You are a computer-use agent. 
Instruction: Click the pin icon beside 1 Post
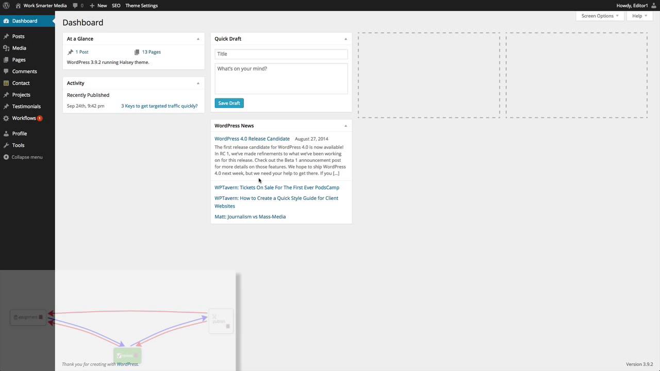pyautogui.click(x=70, y=52)
